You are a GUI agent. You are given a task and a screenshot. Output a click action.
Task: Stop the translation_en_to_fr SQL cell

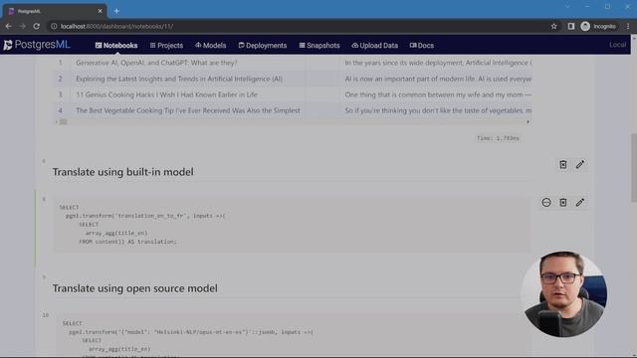tap(546, 202)
